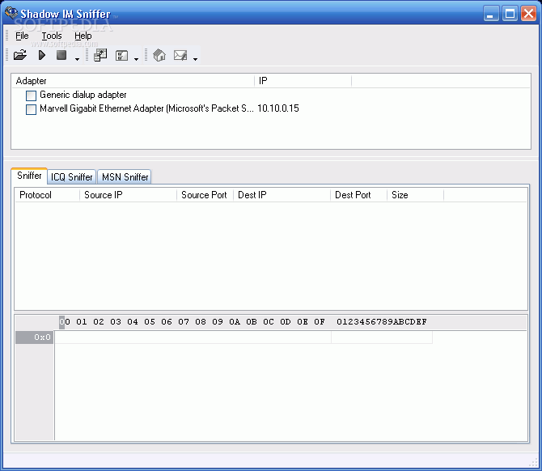Screen dimensions: 542x471
Task: Sort packets by Dest IP column
Action: point(282,195)
